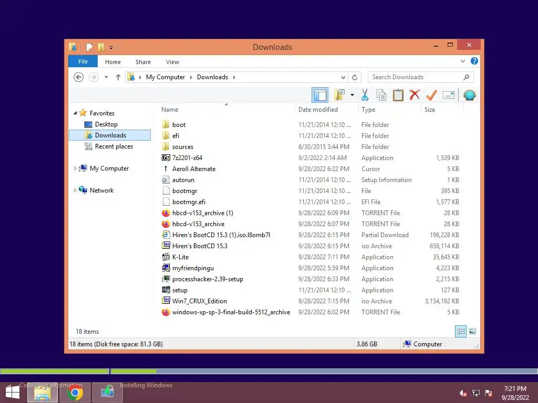Go up one folder level
This screenshot has width=538, height=403.
tap(118, 77)
